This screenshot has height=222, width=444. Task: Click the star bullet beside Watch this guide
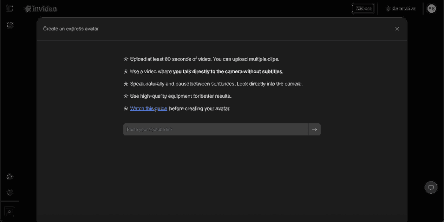click(x=126, y=108)
